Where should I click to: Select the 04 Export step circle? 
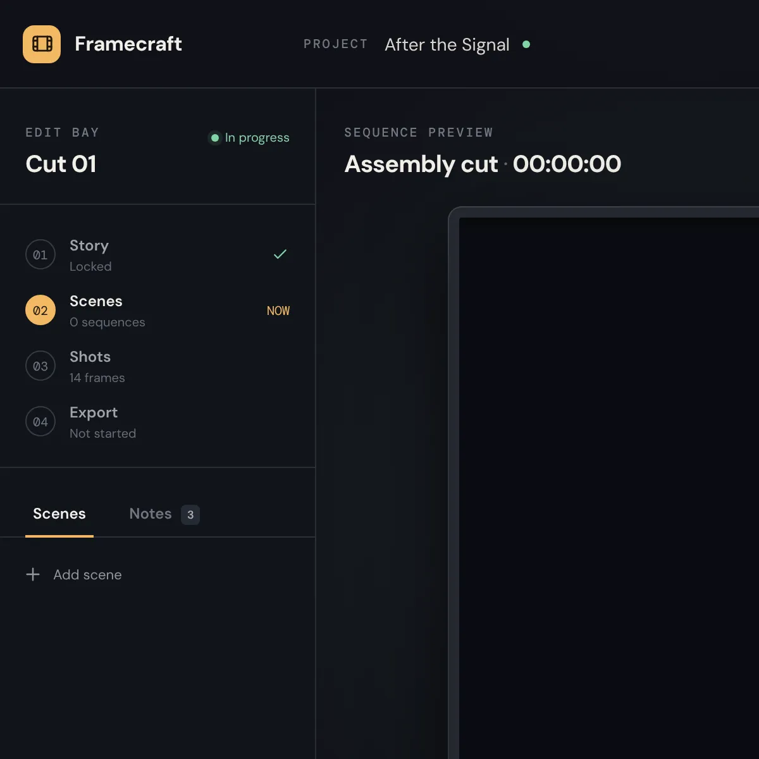[40, 421]
